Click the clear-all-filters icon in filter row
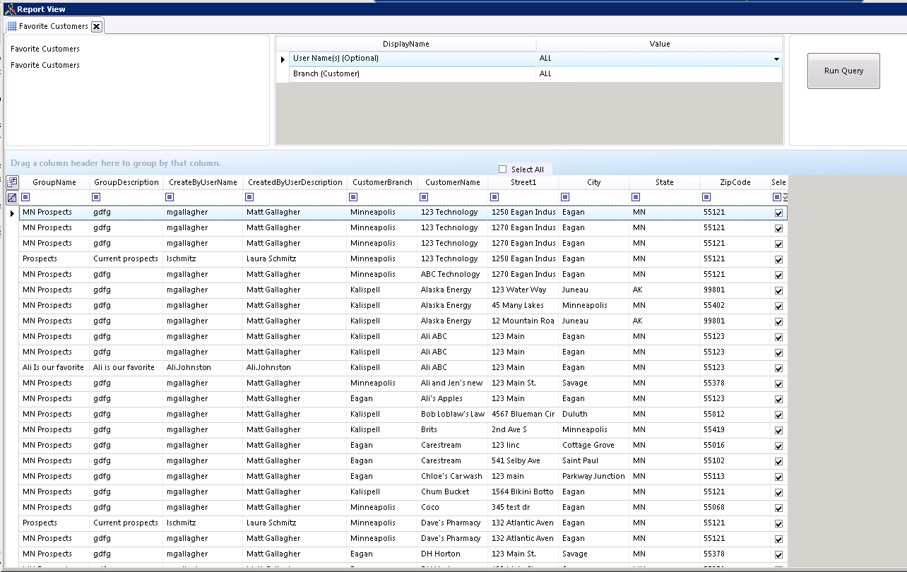This screenshot has width=907, height=572. pos(12,198)
